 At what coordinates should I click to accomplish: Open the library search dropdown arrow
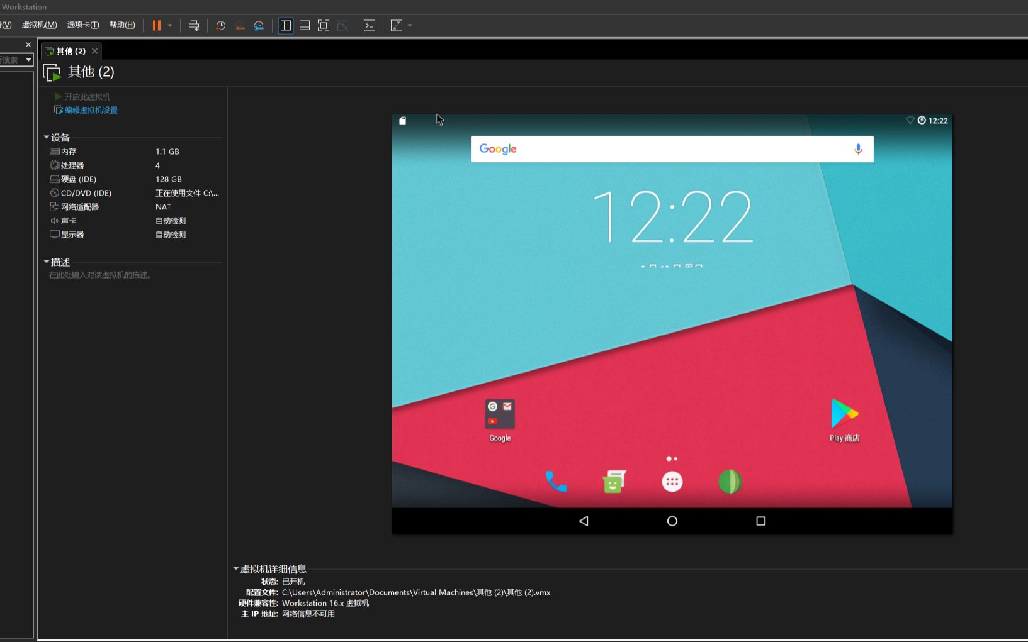point(28,60)
